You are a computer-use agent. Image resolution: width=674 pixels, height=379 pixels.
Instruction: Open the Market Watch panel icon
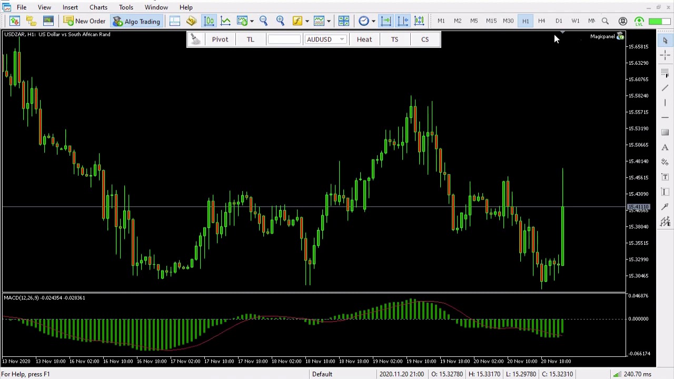(x=14, y=21)
